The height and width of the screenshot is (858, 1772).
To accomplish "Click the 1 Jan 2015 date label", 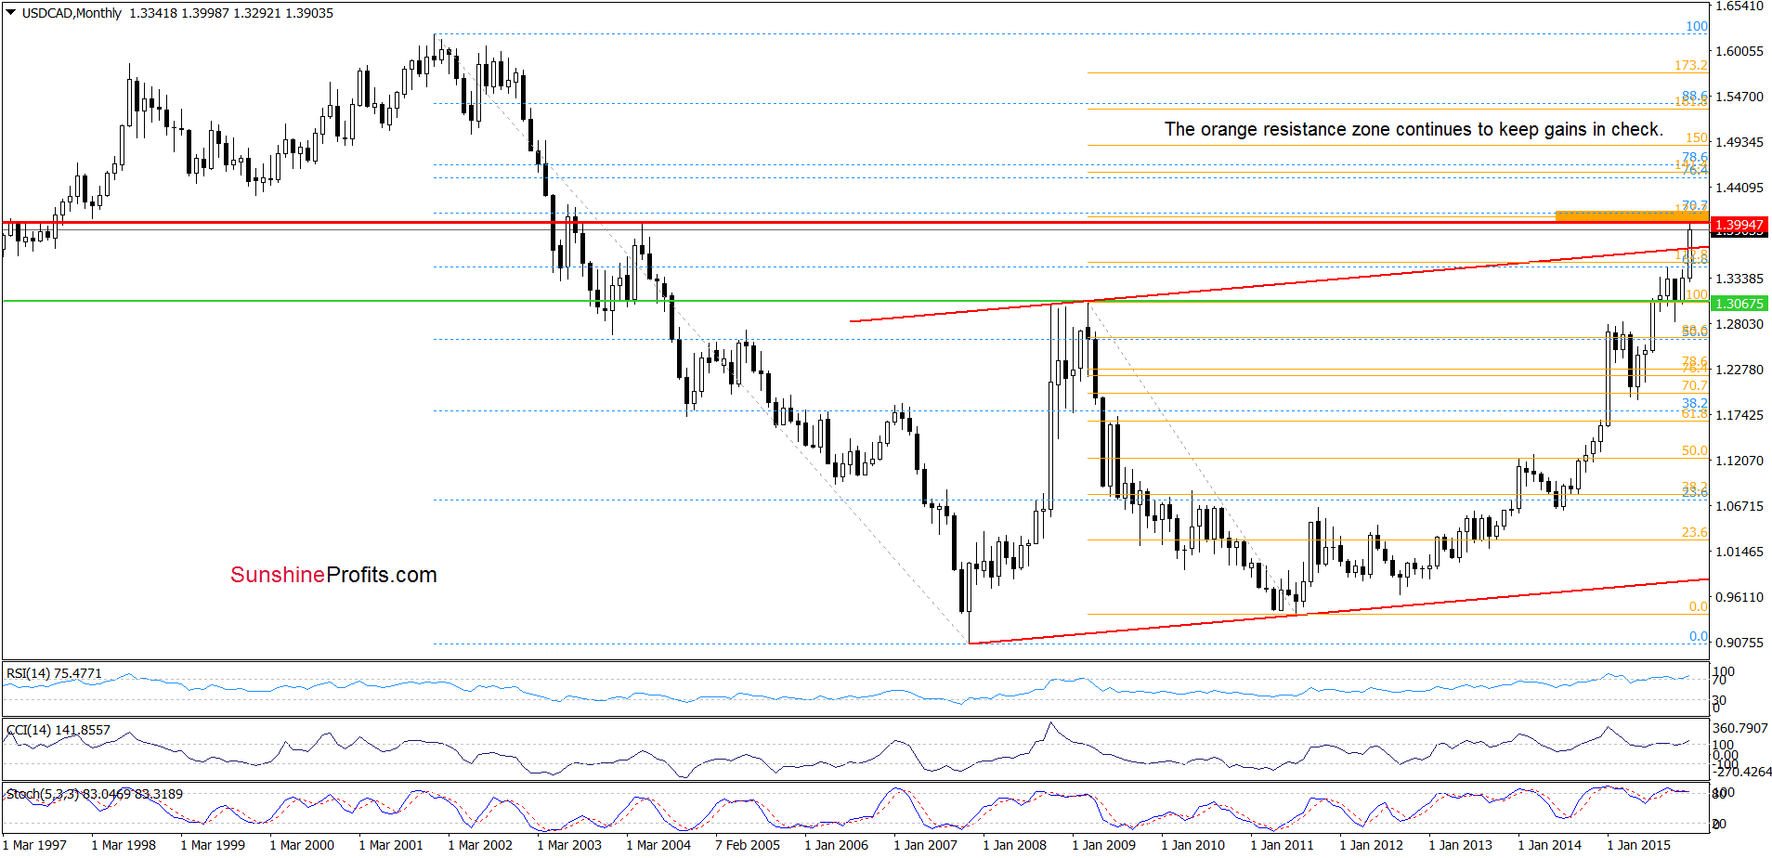I will [1639, 845].
